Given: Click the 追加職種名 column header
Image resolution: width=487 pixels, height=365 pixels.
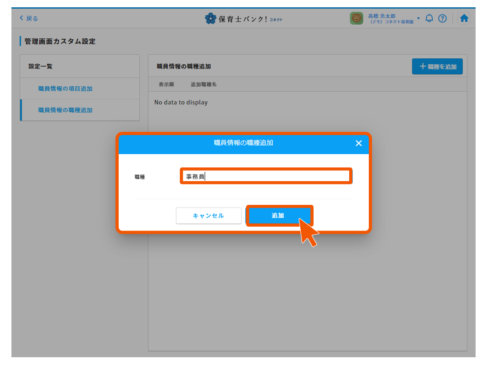Looking at the screenshot, I should (x=204, y=84).
